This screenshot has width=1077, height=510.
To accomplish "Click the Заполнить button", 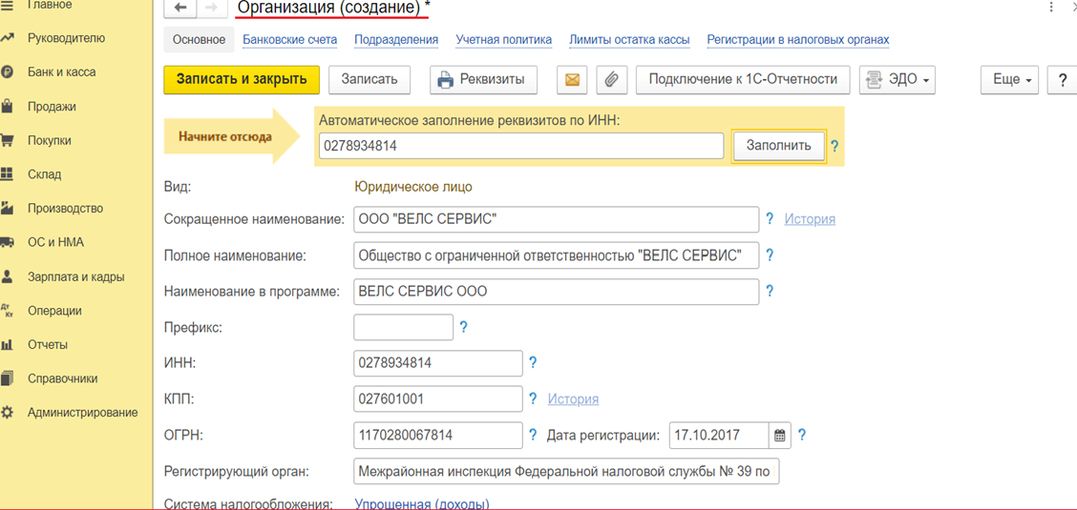I will pyautogui.click(x=779, y=145).
